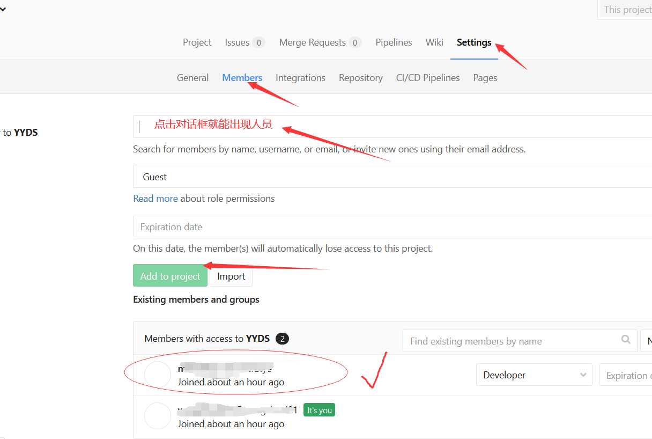Go to General settings sub-tab
Viewport: 652px width, 439px height.
[192, 78]
